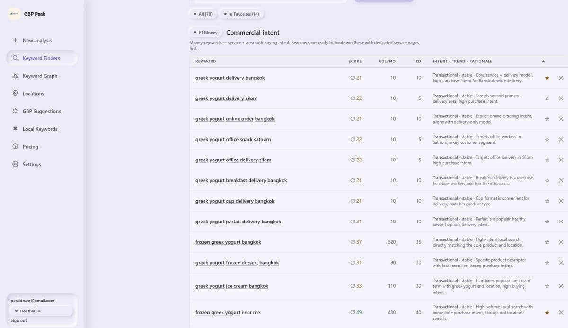The image size is (568, 328).
Task: Remove greek yogurt office delivery silom row
Action: click(x=561, y=160)
